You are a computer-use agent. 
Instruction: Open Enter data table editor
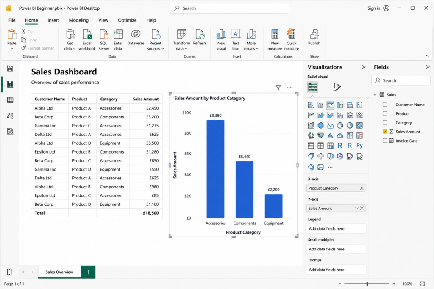coord(118,40)
